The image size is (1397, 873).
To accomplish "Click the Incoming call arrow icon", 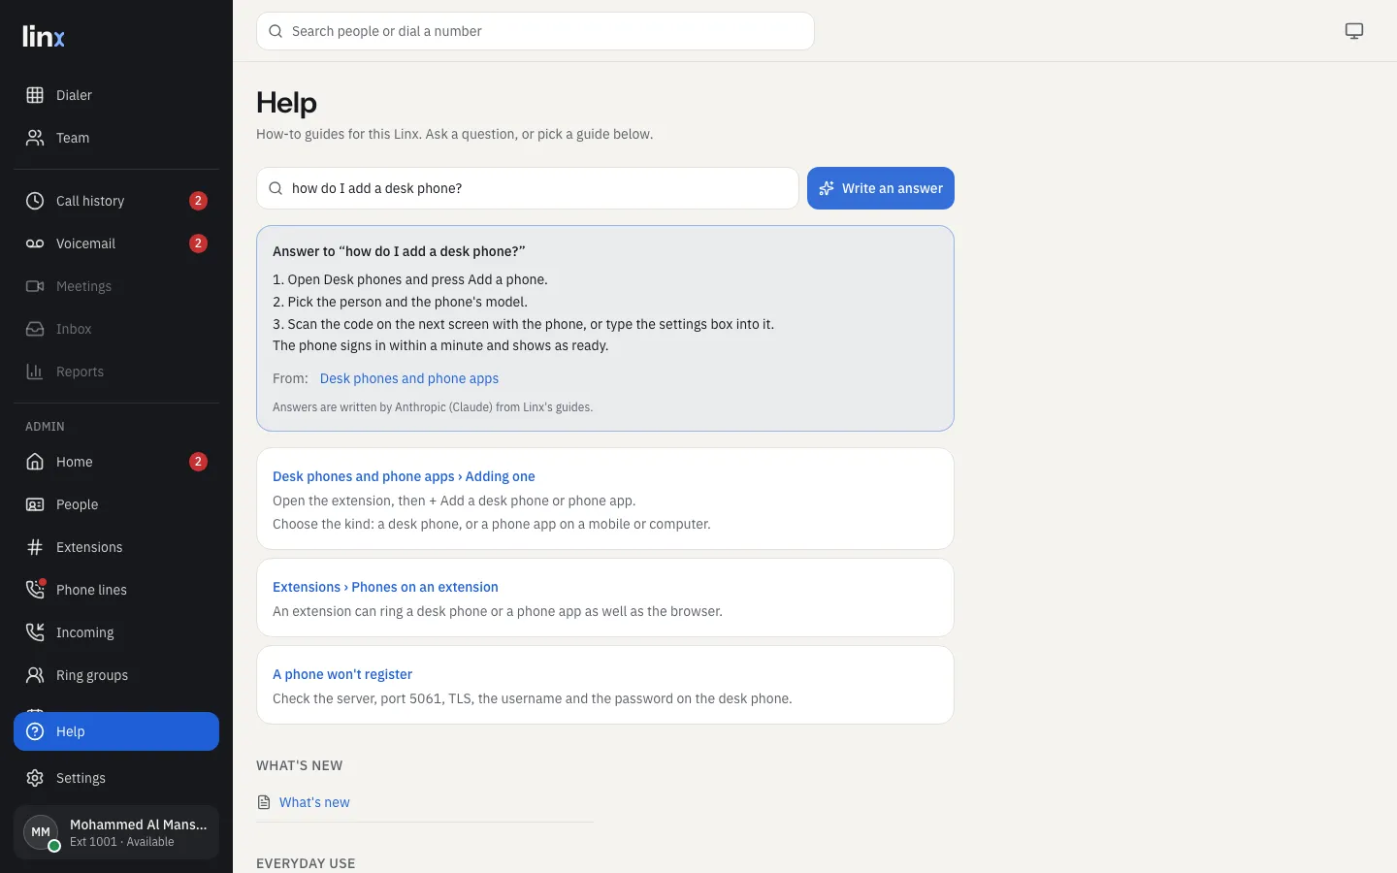I will tap(35, 632).
